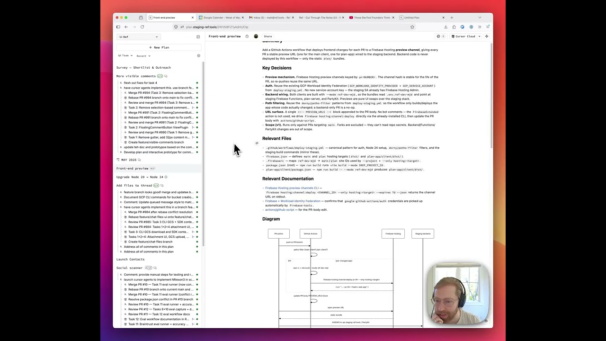Viewport: 606px width, 341px height.
Task: Open new browser tab with plus icon
Action: pos(452,18)
